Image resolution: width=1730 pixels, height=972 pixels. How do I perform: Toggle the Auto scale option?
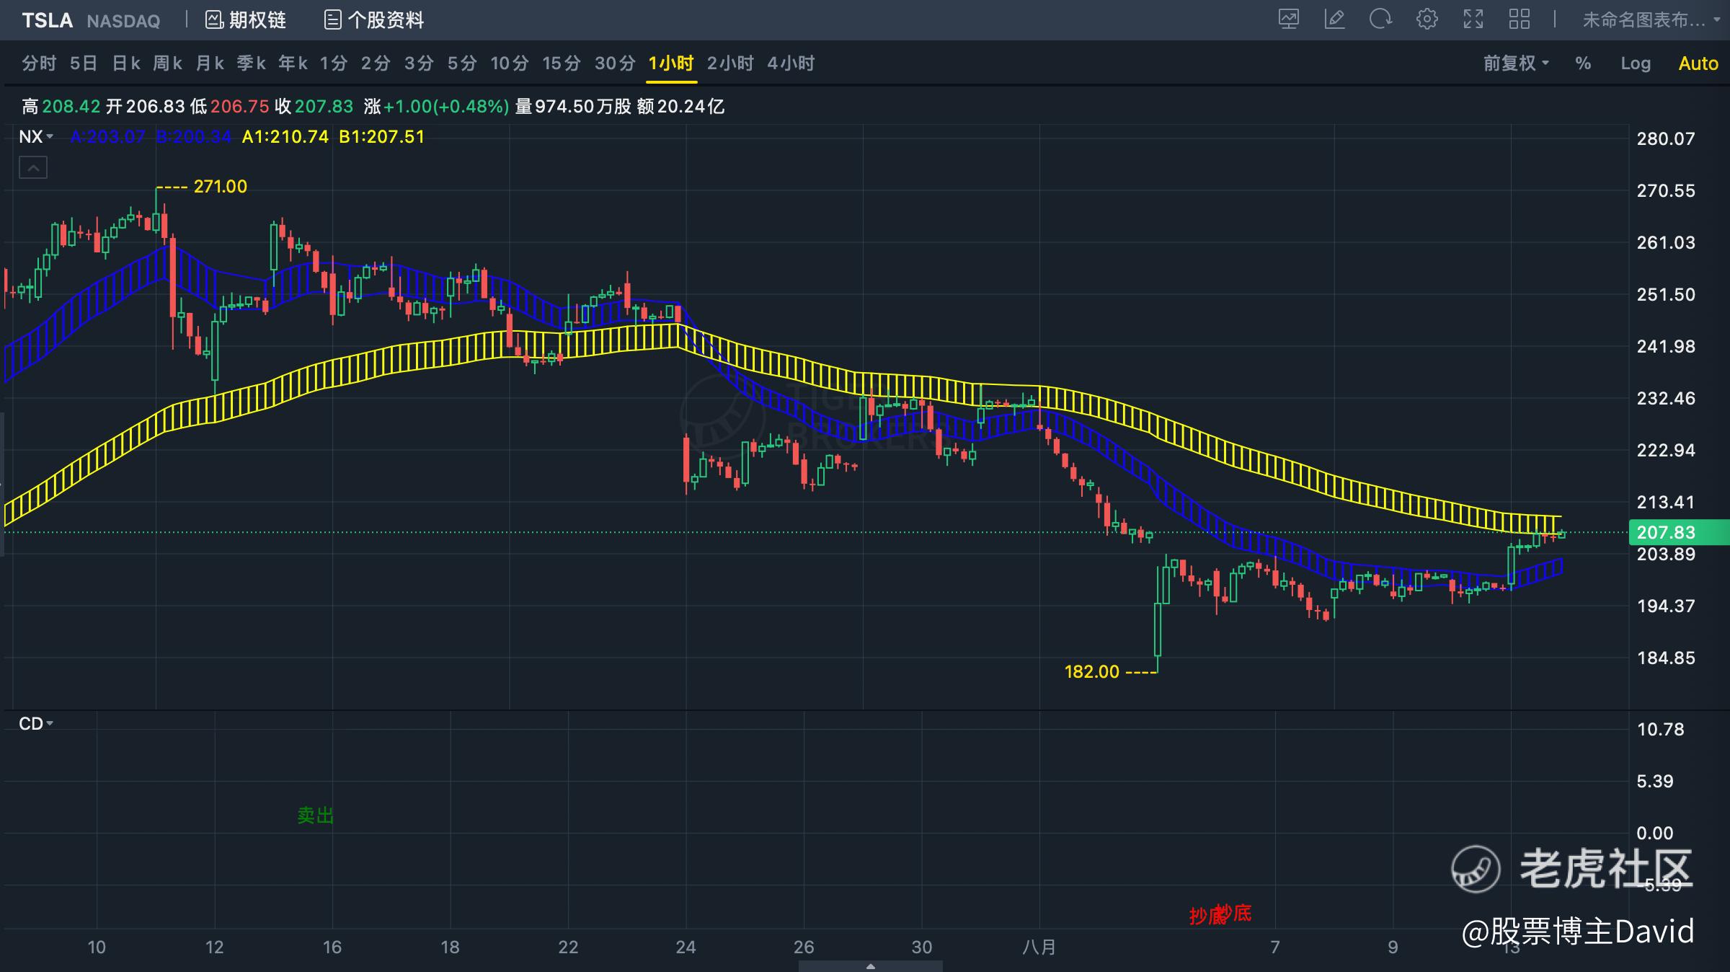point(1698,63)
